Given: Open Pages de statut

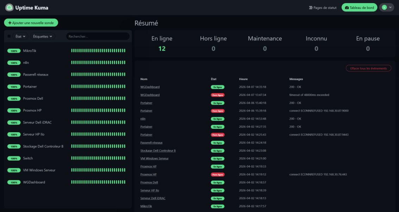Looking at the screenshot, I should pos(323,8).
